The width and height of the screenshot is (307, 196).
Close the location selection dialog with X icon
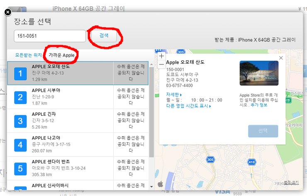(7, 12)
